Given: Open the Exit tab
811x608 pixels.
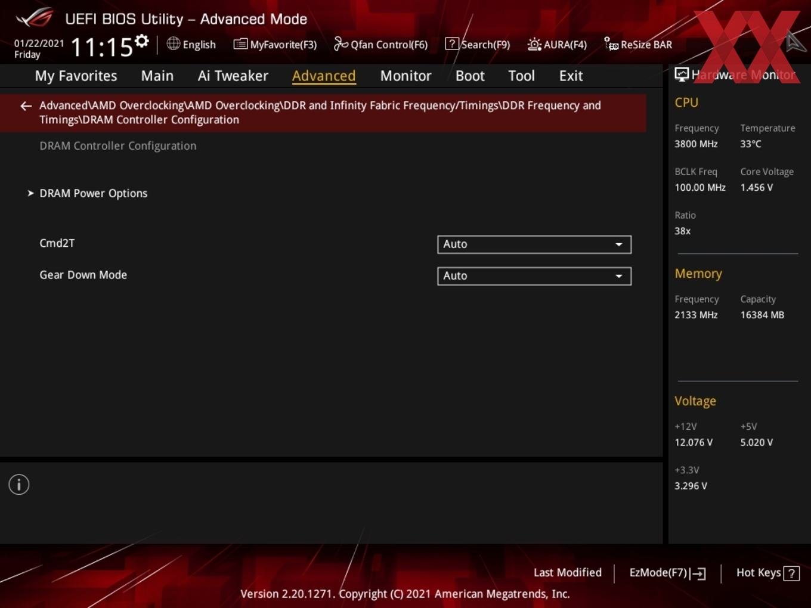Looking at the screenshot, I should coord(571,76).
